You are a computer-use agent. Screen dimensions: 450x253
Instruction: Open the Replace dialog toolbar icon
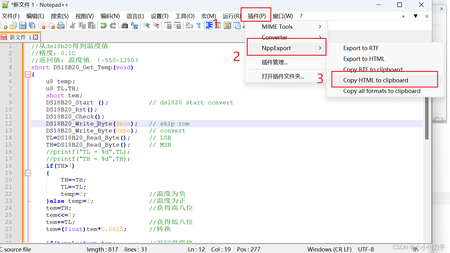[x=134, y=25]
